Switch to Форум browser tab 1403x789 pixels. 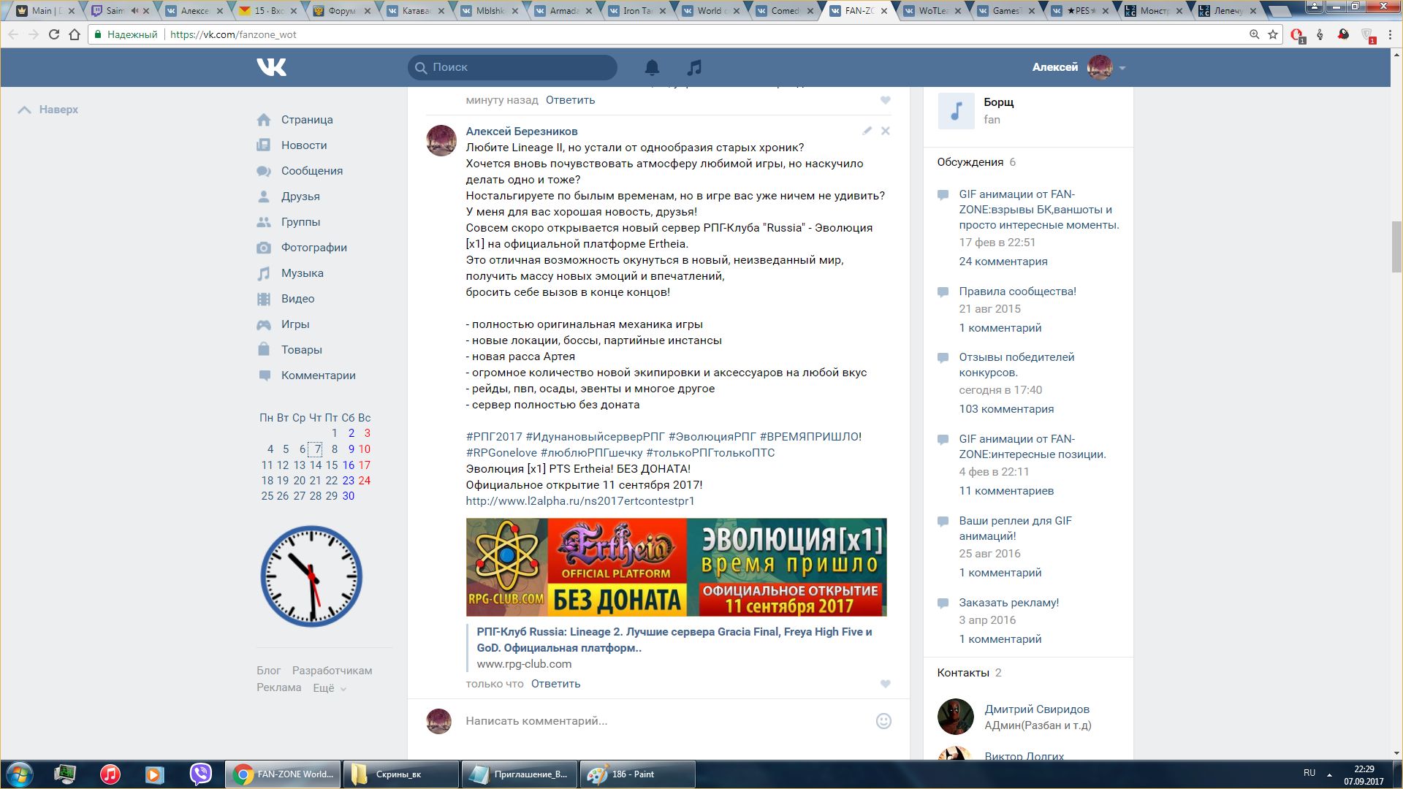(x=343, y=11)
